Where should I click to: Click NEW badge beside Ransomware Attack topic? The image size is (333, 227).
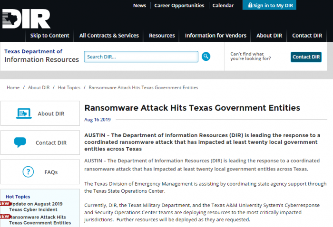pyautogui.click(x=5, y=217)
